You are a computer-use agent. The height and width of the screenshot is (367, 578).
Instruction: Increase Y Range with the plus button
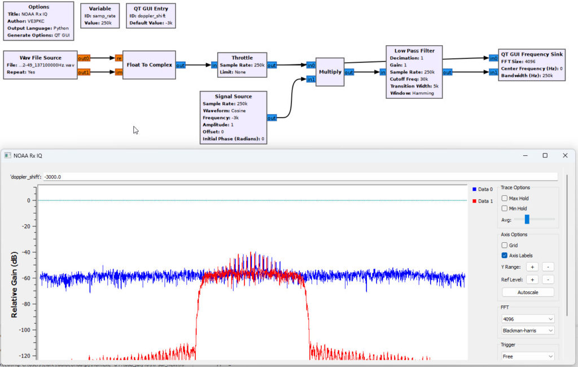click(x=532, y=266)
